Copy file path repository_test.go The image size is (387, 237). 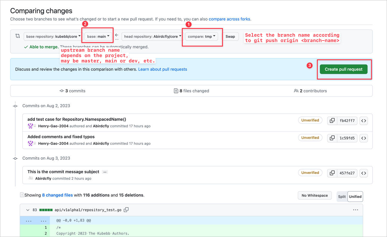tap(126, 210)
